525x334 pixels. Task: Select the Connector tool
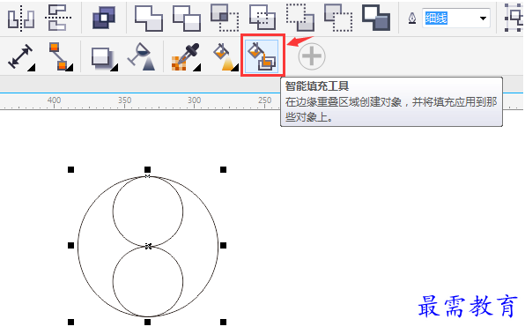61,56
